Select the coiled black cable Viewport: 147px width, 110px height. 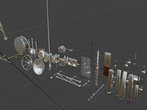click(85, 50)
